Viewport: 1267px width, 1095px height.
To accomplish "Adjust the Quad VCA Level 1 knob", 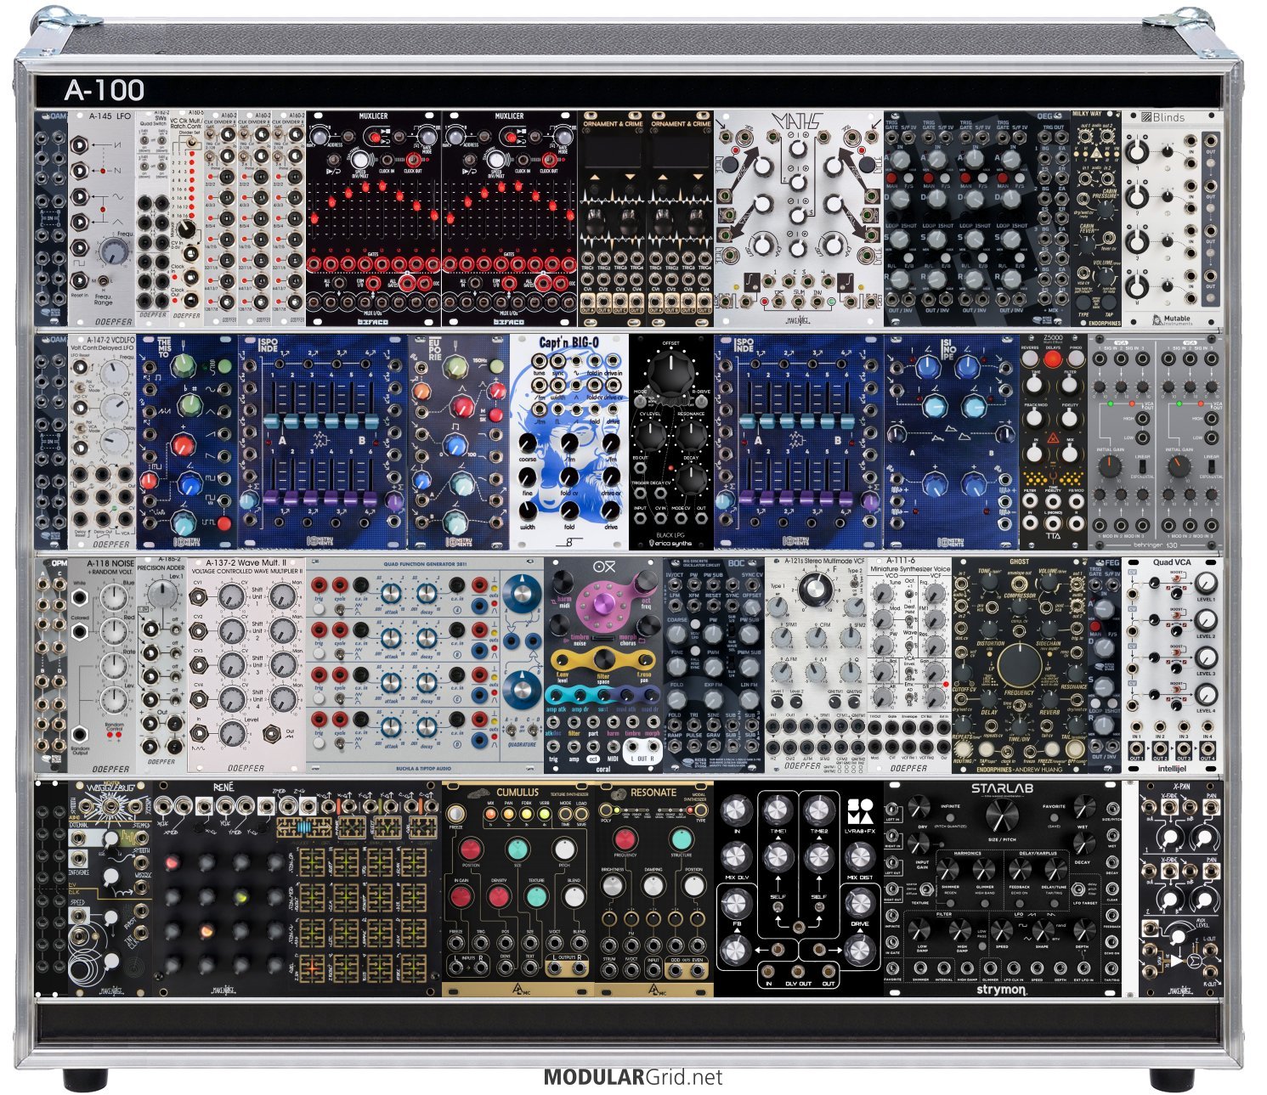I will [1205, 583].
